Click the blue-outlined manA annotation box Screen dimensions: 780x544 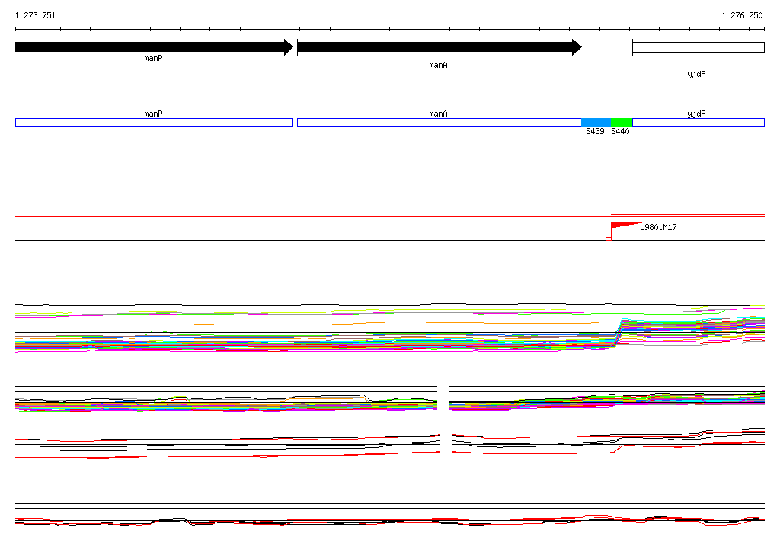(x=440, y=123)
